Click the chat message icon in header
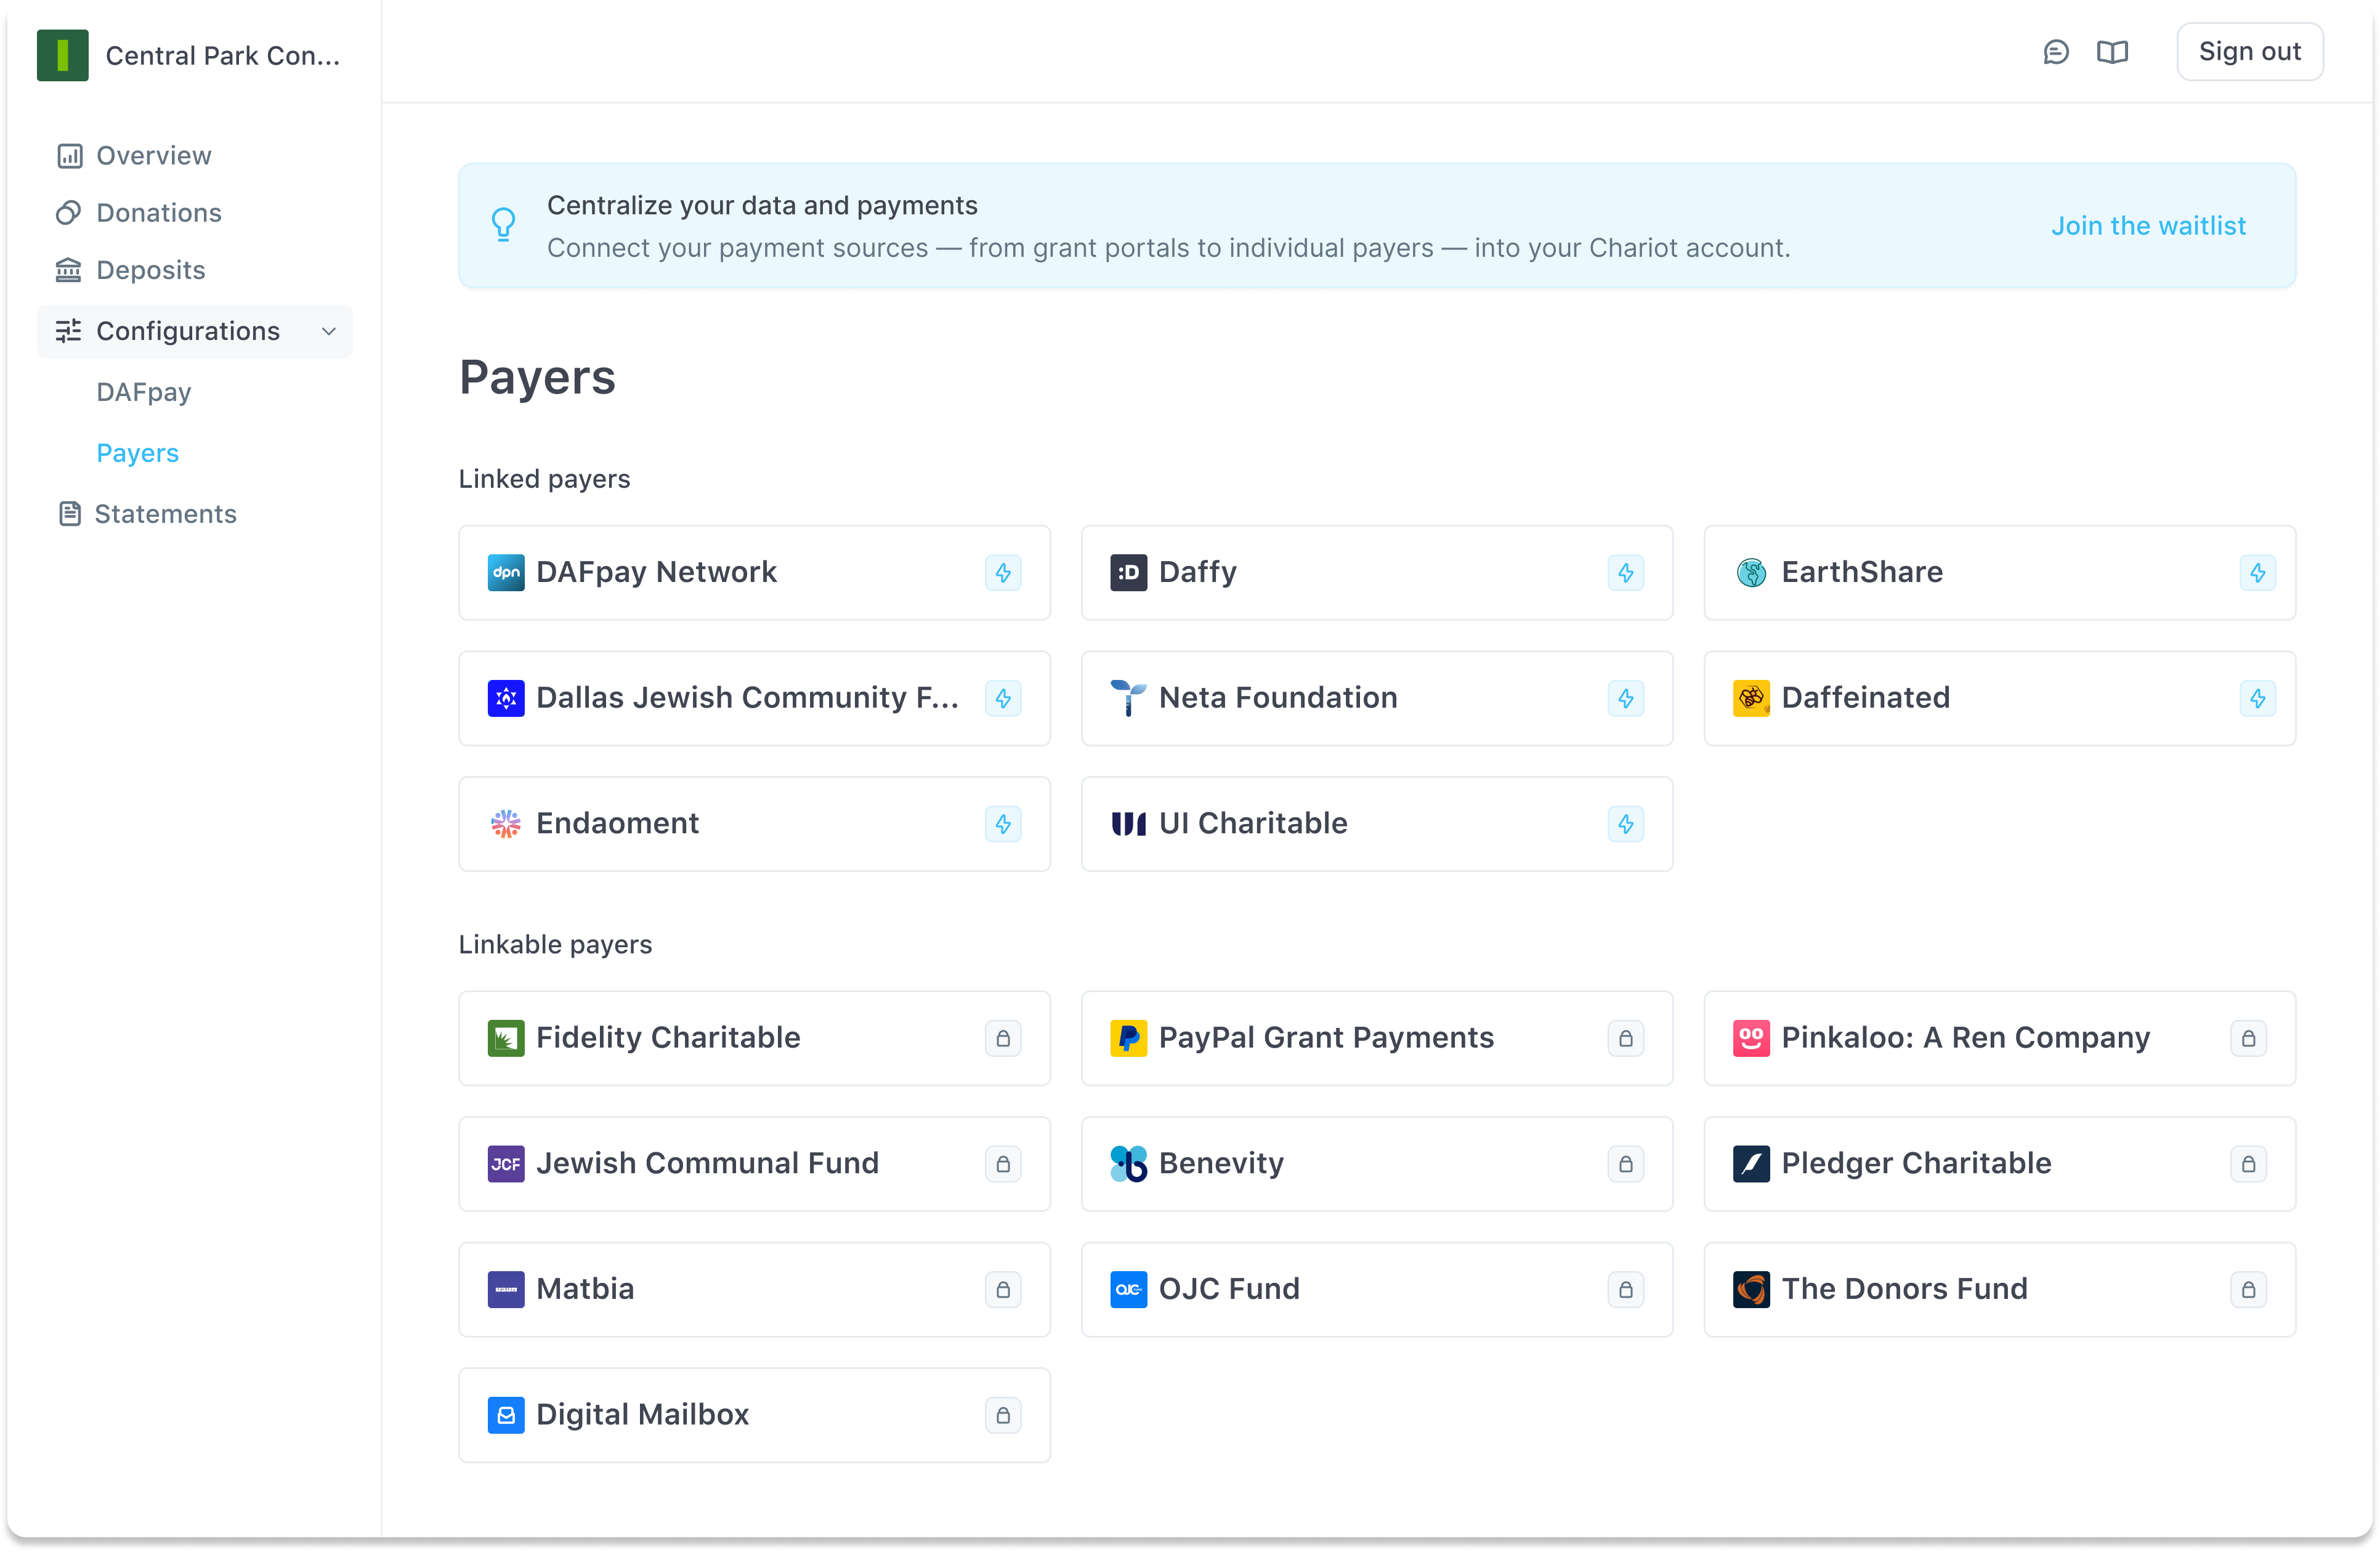This screenshot has height=1552, width=2380. tap(2055, 52)
